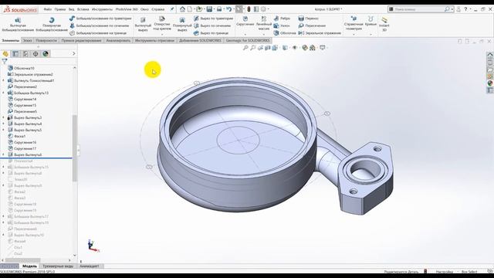
Task: Expand the Вырез-Вытянуть4 feature
Action: 3,124
